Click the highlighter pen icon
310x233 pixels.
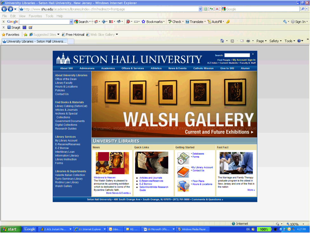(228, 22)
